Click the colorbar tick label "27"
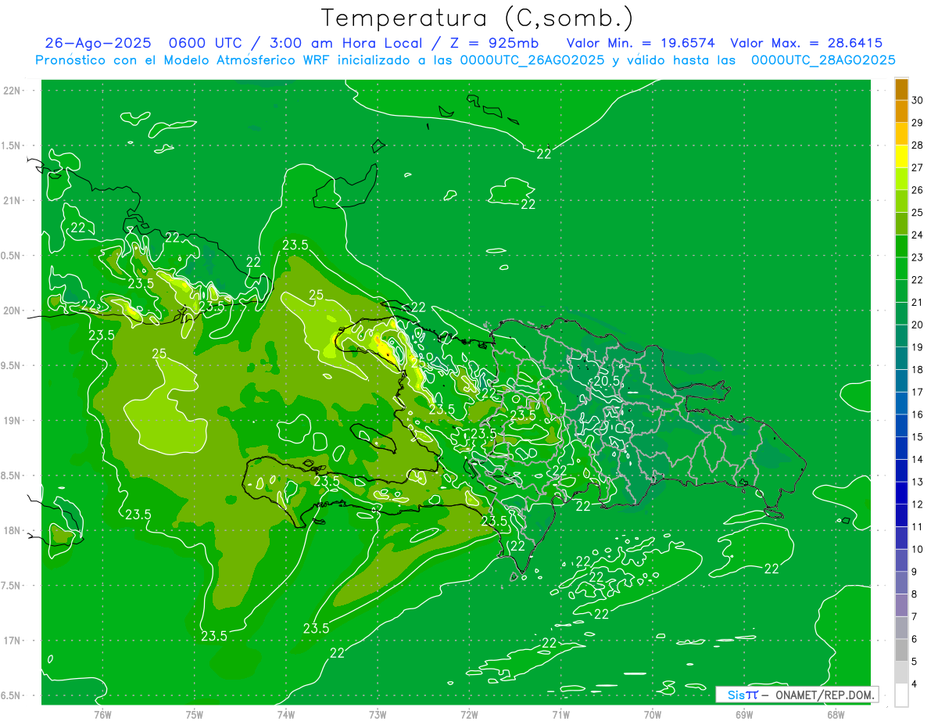Viewport: 938px width, 725px height. [918, 167]
